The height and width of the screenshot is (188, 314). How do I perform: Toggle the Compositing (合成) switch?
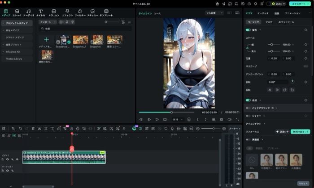pyautogui.click(x=248, y=100)
